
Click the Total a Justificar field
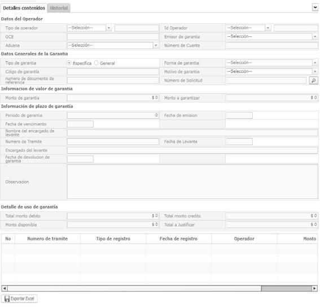[x=272, y=224]
